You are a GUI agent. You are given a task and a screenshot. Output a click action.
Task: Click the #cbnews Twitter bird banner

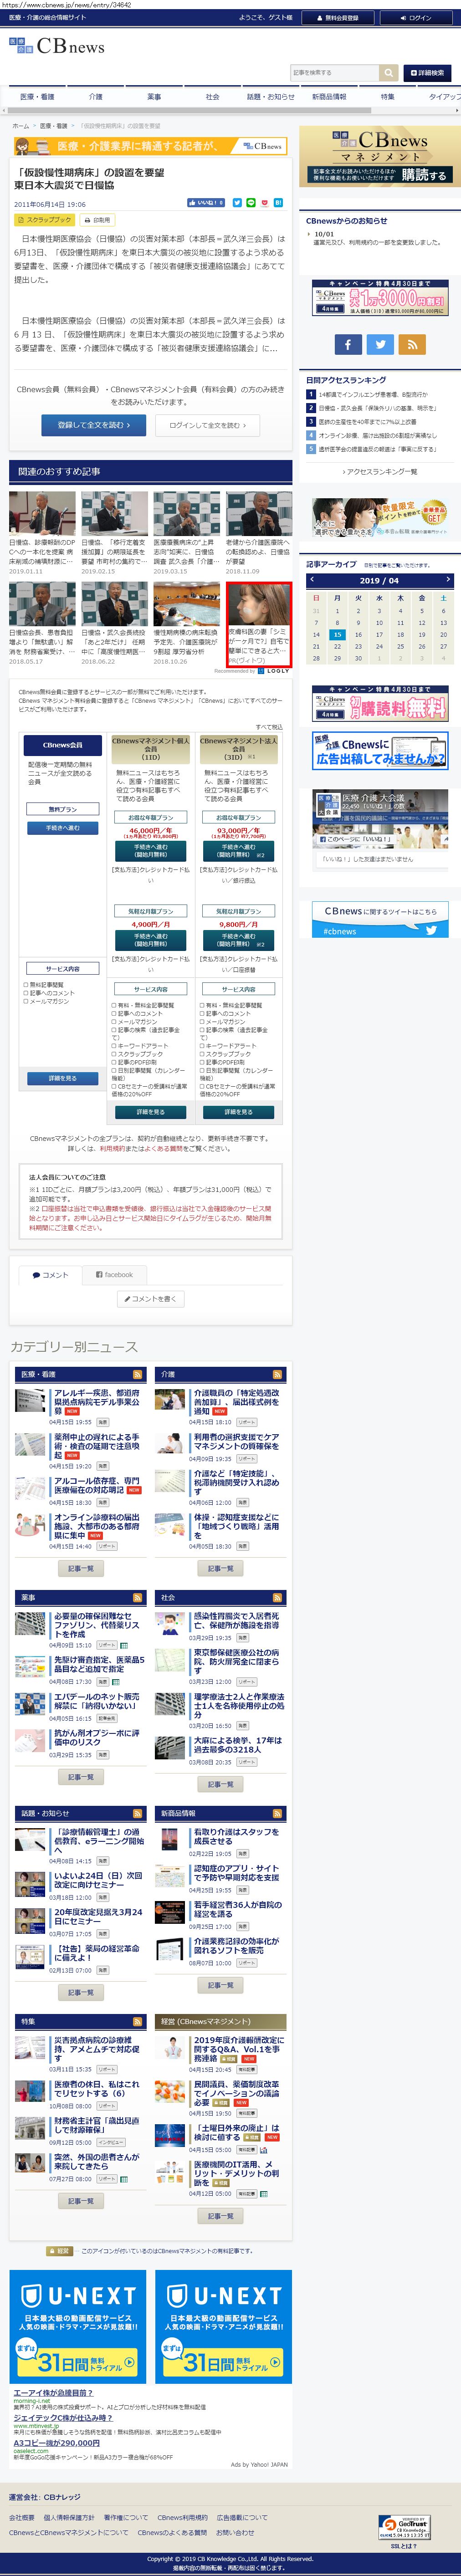380,921
